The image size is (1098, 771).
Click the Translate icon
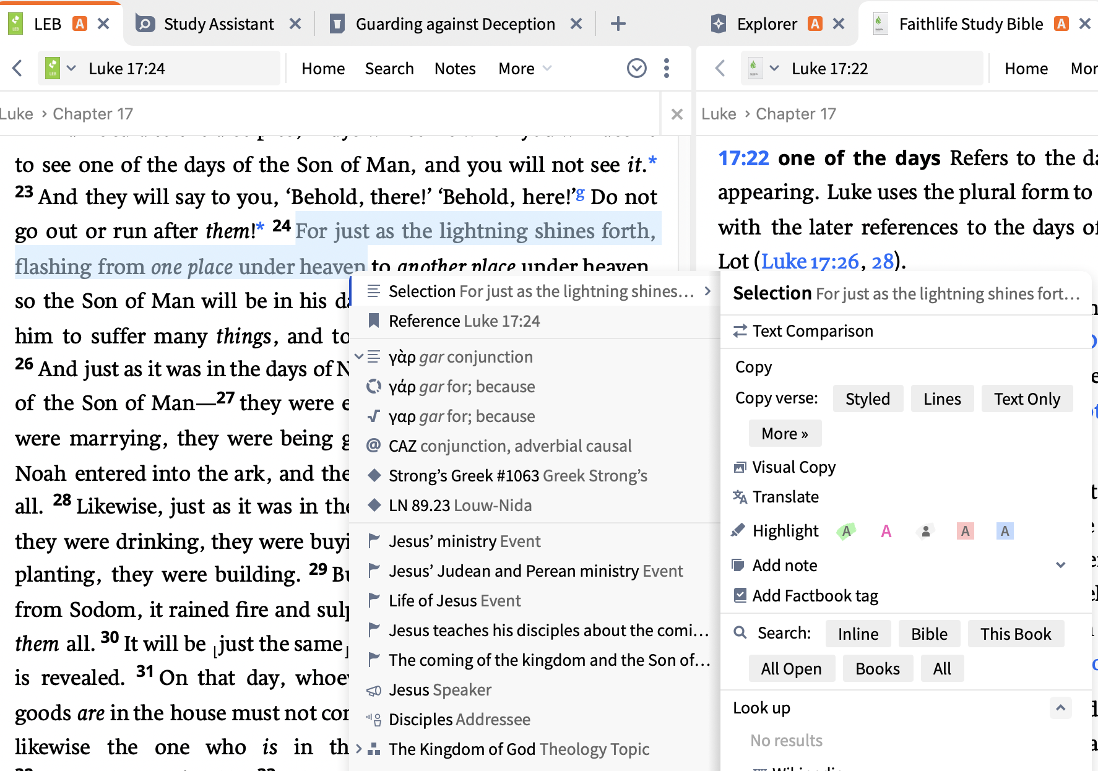coord(740,497)
